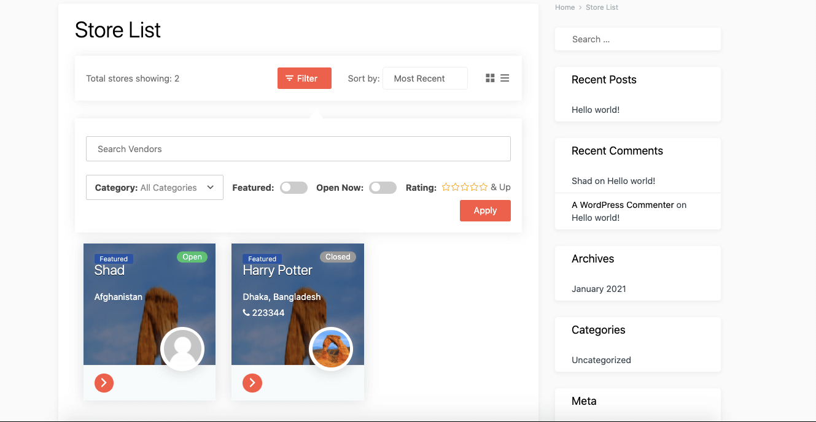Click into the Search Vendors field
Image resolution: width=816 pixels, height=422 pixels.
coord(298,148)
